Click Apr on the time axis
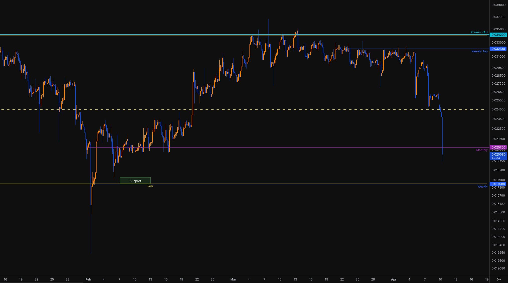 (394, 279)
